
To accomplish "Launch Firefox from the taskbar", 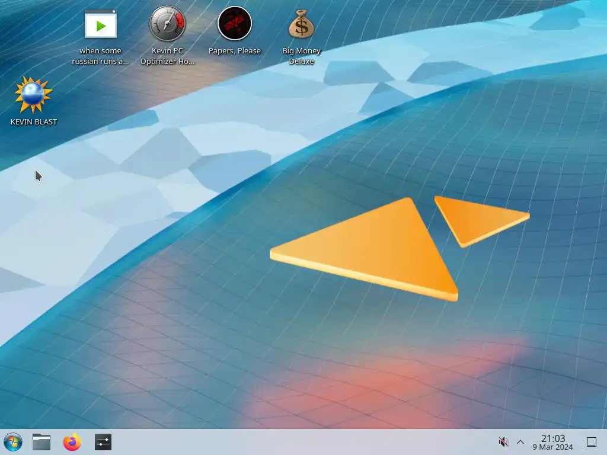I will click(72, 442).
